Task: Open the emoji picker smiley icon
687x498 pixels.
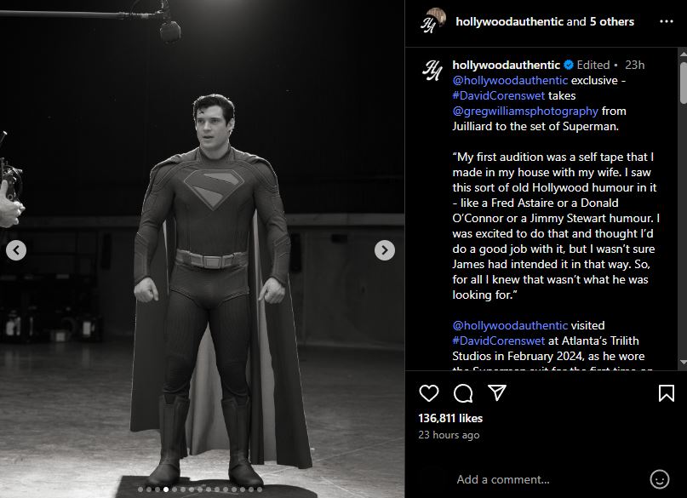Action: tap(659, 479)
